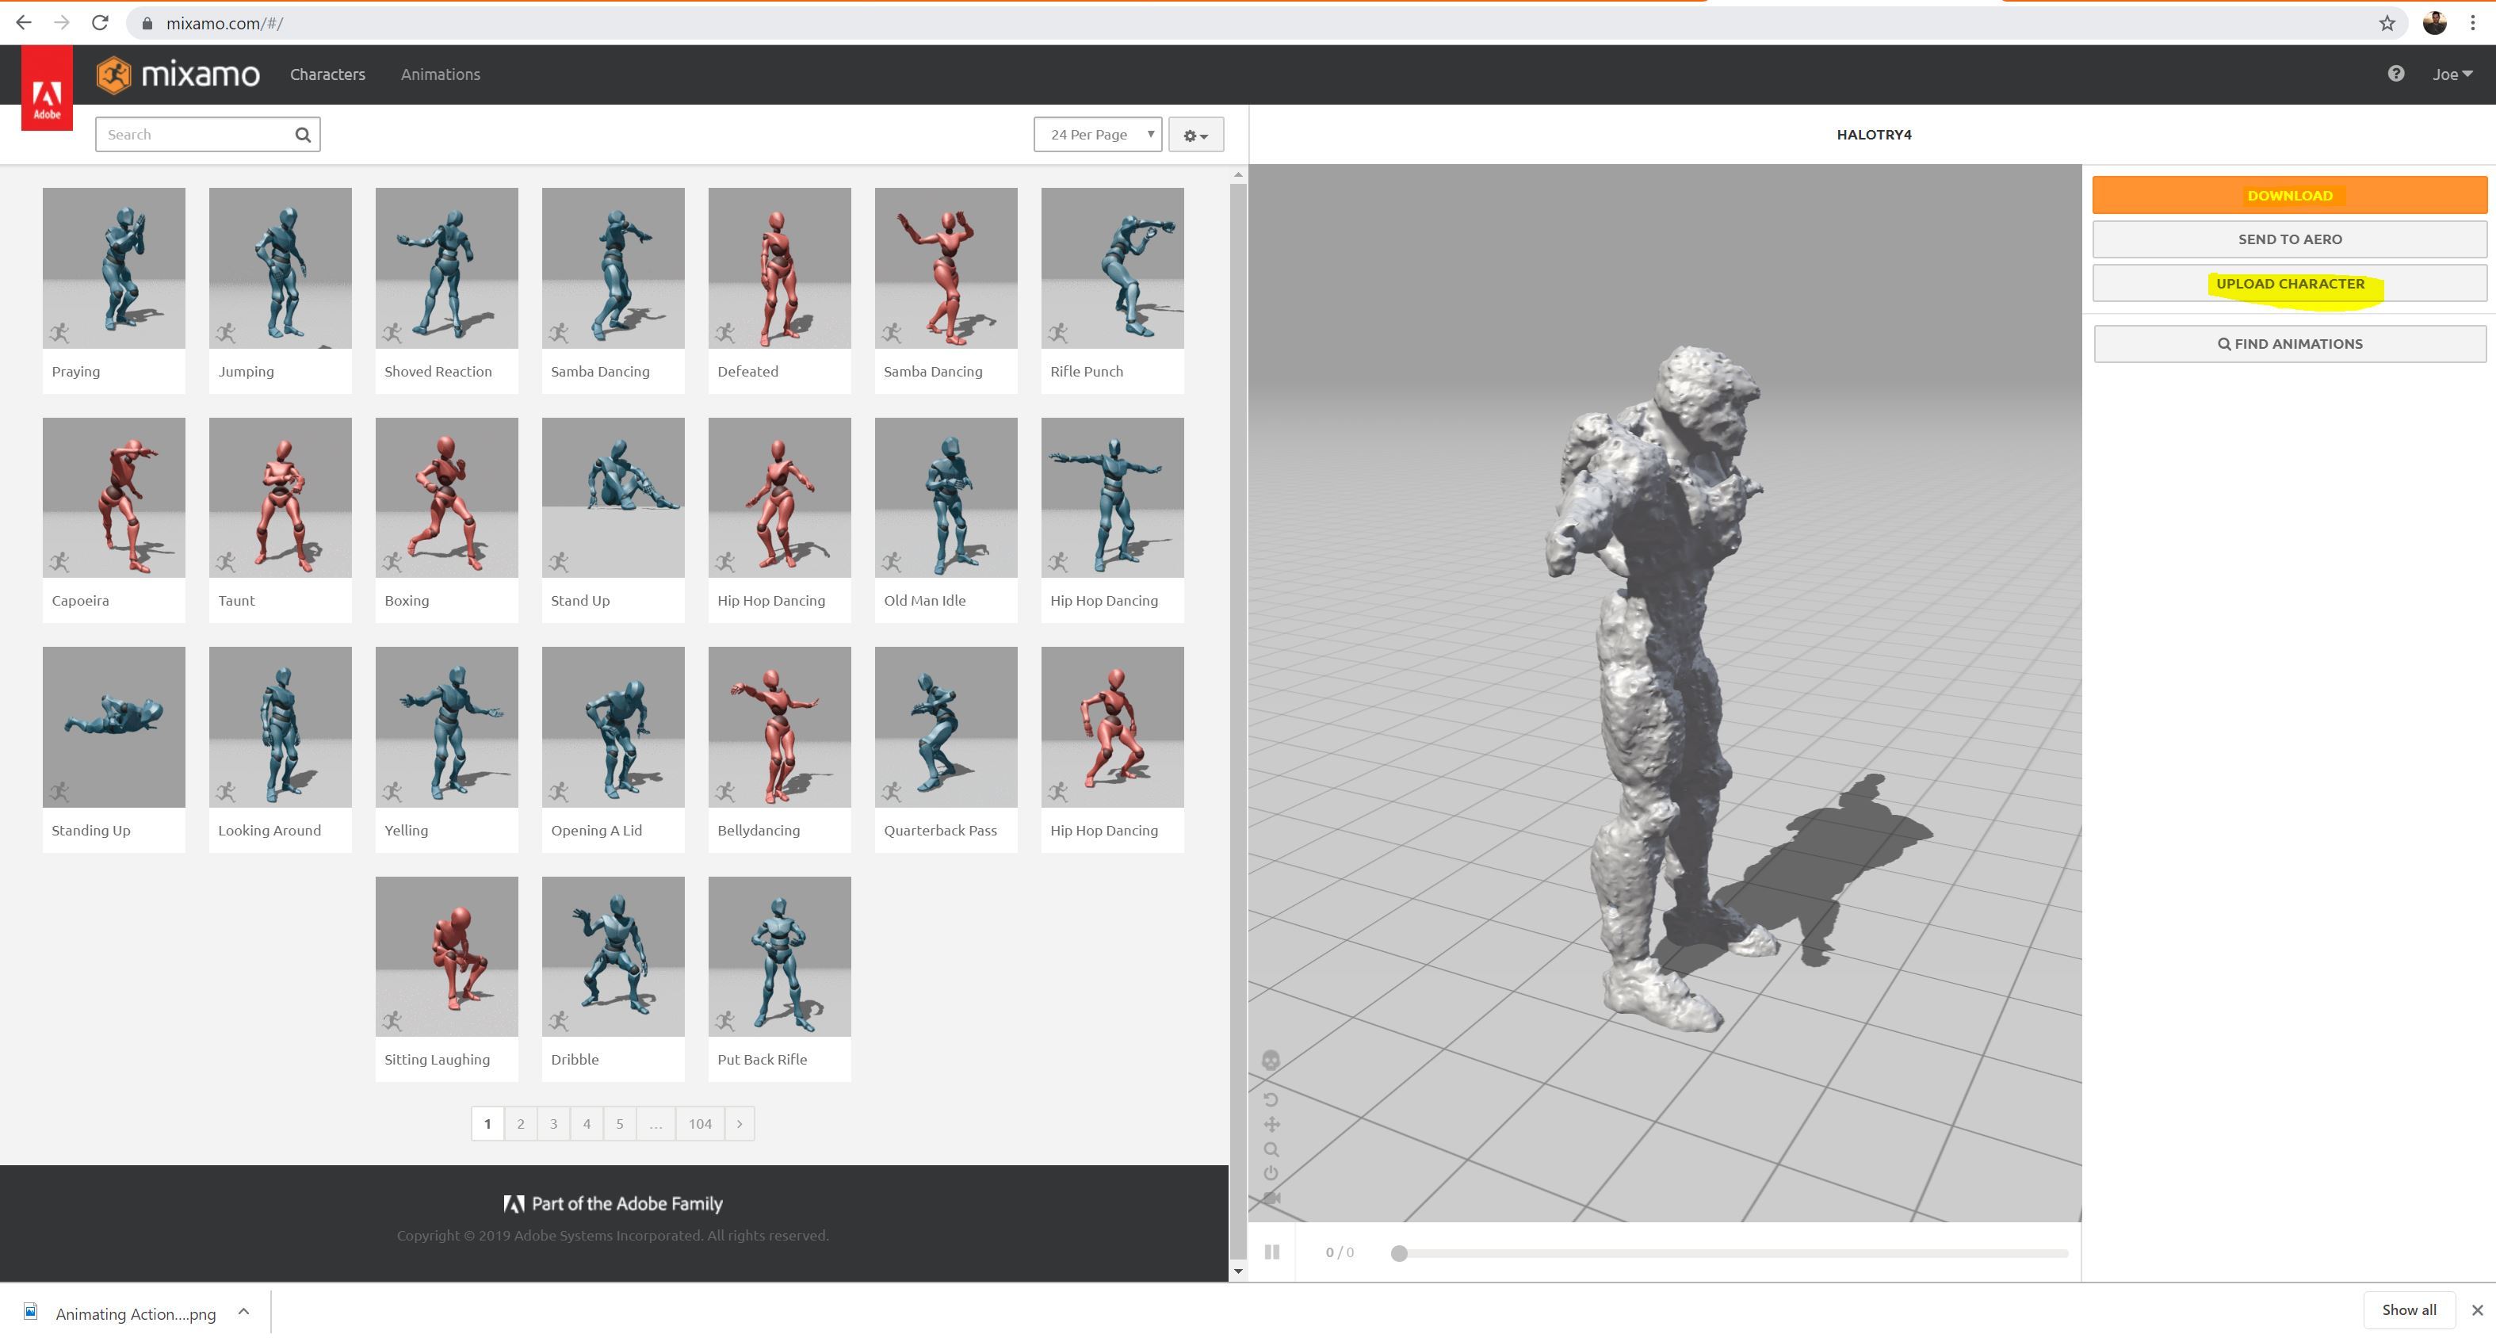Image resolution: width=2496 pixels, height=1338 pixels.
Task: Click the next page arrow
Action: (x=740, y=1124)
